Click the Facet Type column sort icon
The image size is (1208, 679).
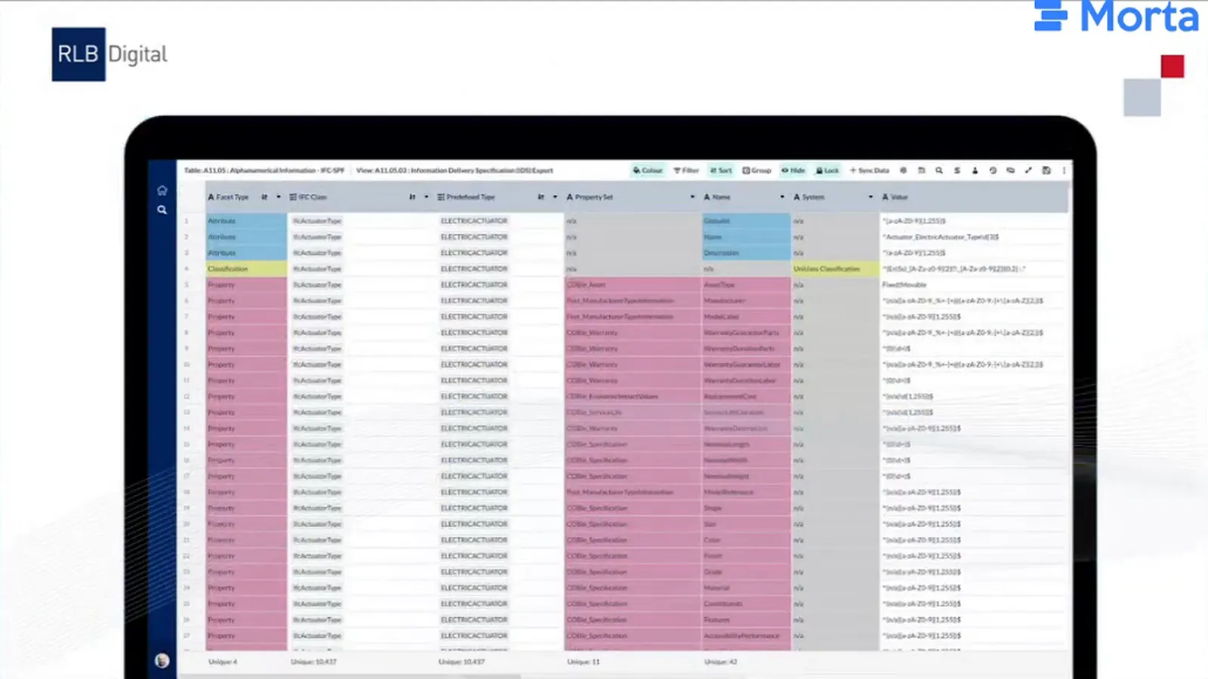click(x=264, y=197)
